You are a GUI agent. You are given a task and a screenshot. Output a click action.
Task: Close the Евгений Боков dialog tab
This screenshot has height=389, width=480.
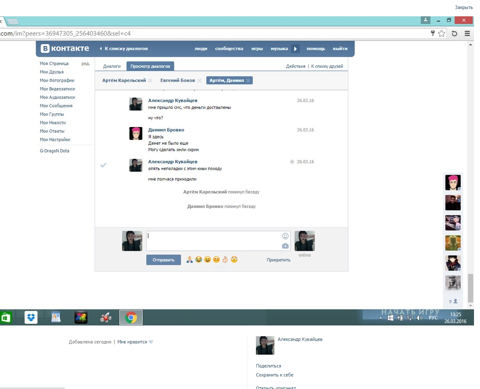click(x=199, y=80)
